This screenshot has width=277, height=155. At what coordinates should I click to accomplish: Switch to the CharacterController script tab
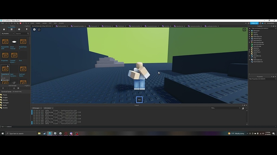pos(79,26)
